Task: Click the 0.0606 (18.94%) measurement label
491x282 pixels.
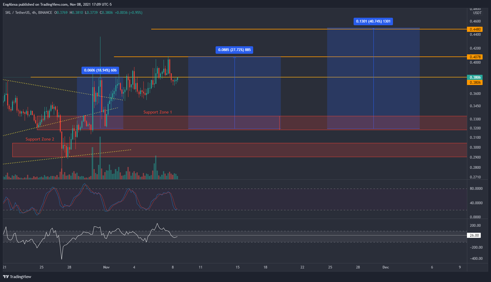Action: click(100, 70)
